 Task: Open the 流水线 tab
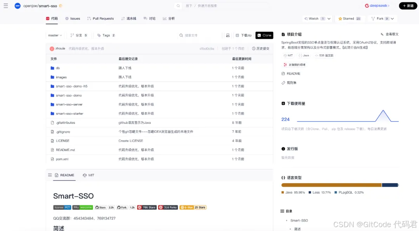[129, 19]
